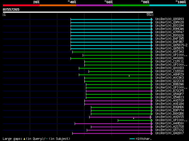Select the cyan ~100% segment of identity scale

pos(168,5)
